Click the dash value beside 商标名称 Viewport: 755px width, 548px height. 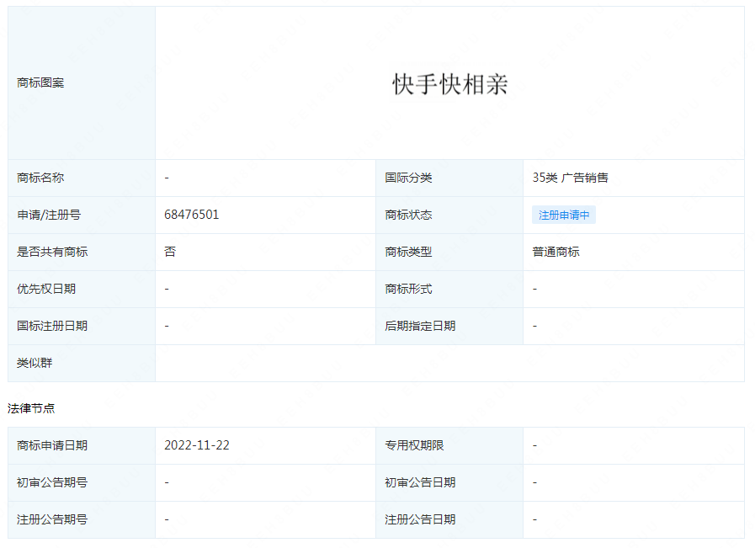(x=167, y=178)
